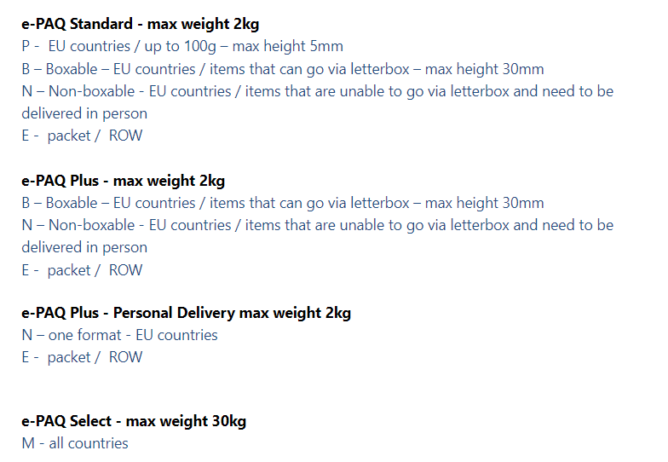Click the E - packet / ROW line under e-PAQ Plus
The width and height of the screenshot is (668, 462).
tap(82, 270)
